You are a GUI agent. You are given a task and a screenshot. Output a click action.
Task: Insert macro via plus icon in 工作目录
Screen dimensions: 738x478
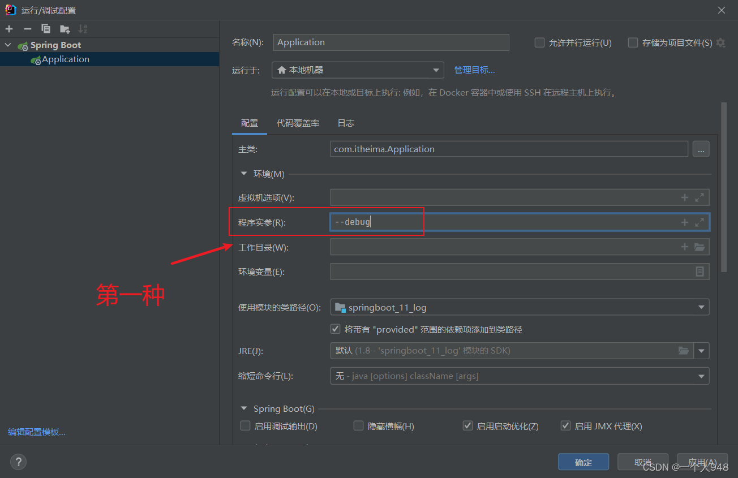685,247
